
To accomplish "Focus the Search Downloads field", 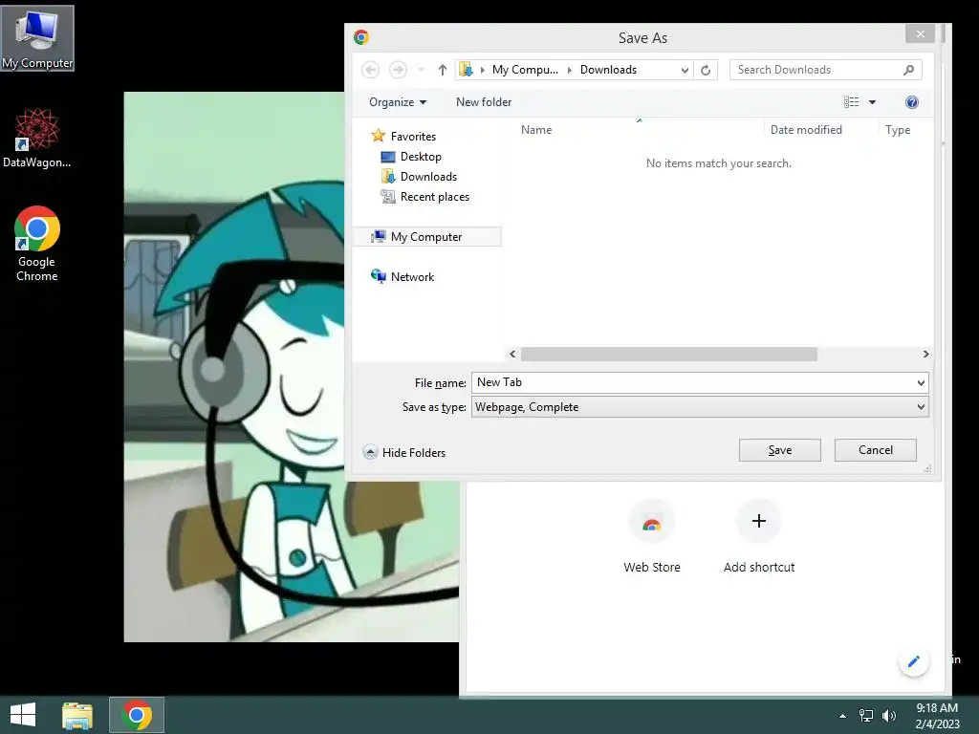I will pyautogui.click(x=825, y=70).
